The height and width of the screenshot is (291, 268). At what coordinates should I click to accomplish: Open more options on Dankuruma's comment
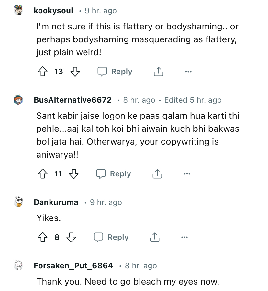[184, 238]
